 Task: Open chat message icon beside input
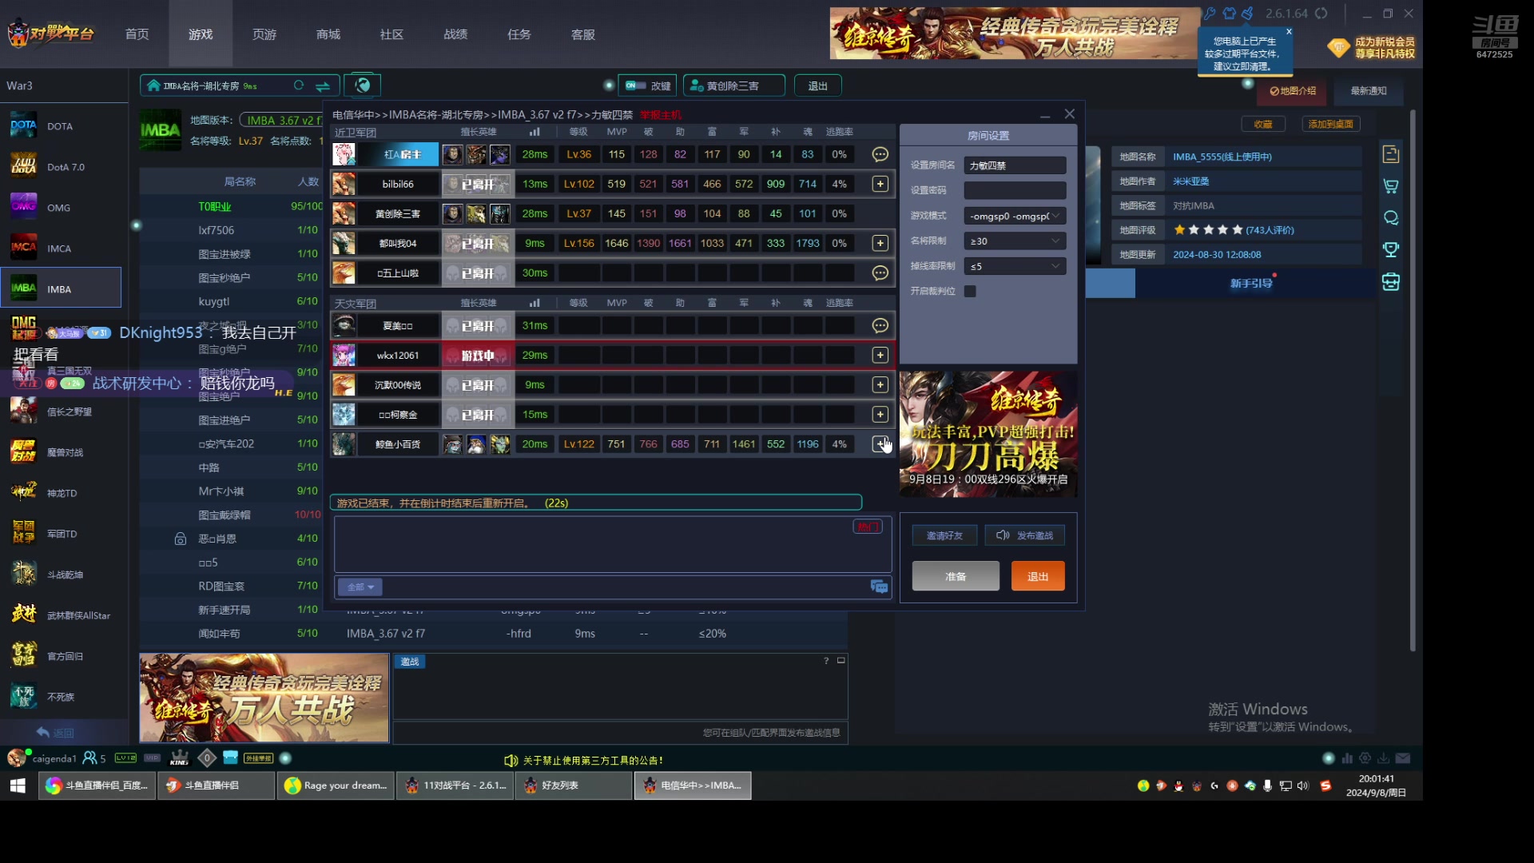pos(879,587)
